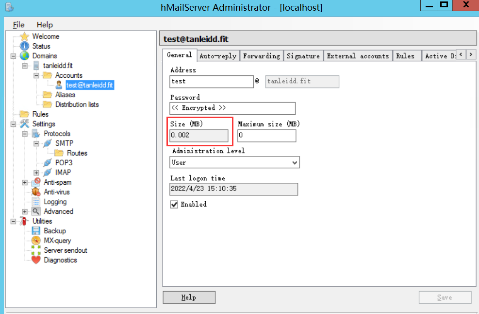Expand the IMAP node

(36, 173)
